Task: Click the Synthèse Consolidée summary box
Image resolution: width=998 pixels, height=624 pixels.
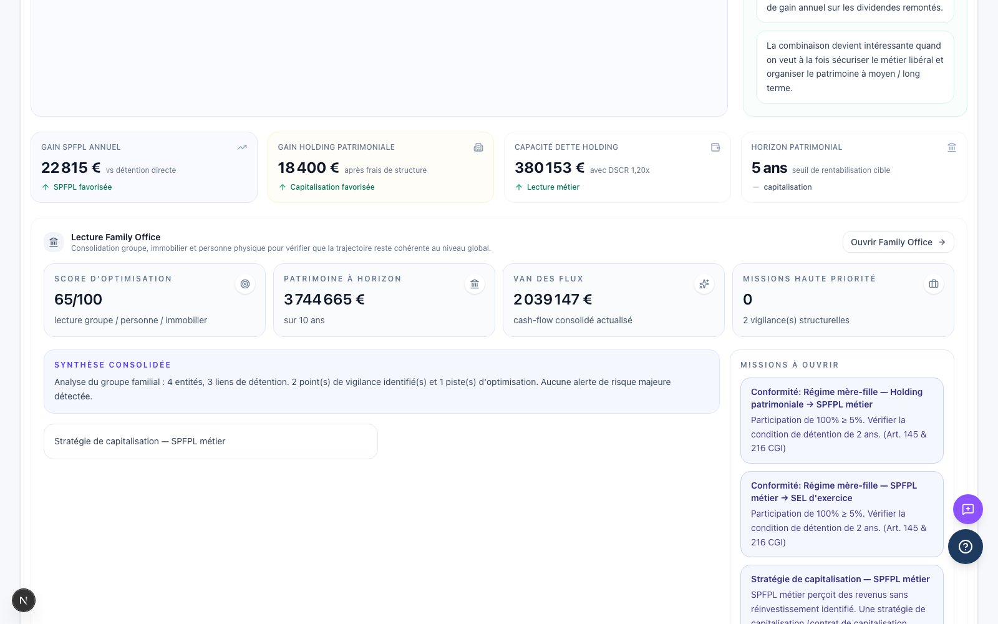Action: click(382, 381)
